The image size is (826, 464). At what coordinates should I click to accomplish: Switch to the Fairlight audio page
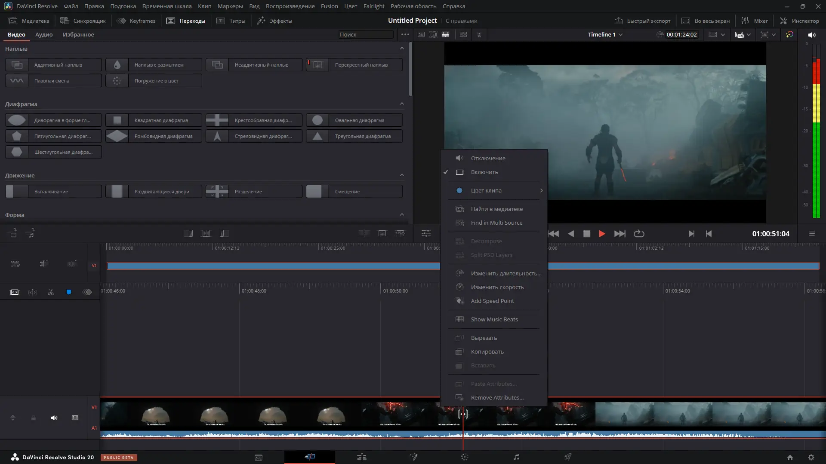(x=516, y=457)
